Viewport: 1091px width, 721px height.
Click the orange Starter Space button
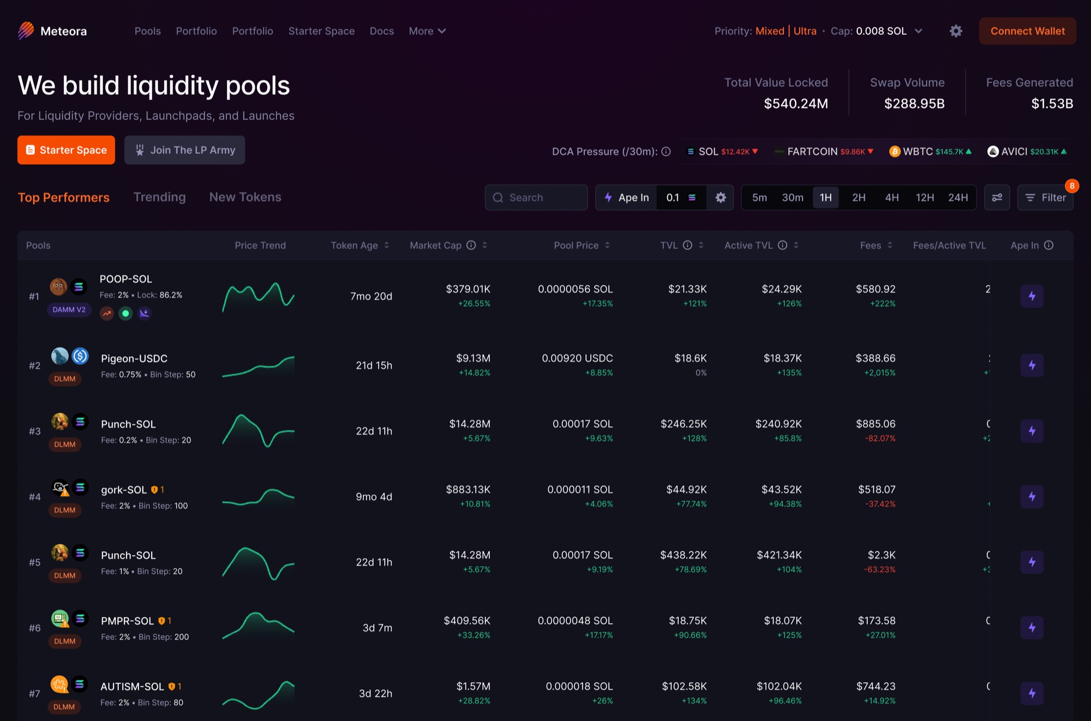pyautogui.click(x=66, y=150)
